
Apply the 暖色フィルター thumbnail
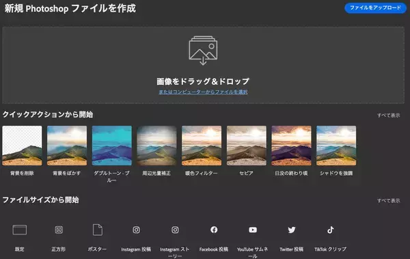202,146
